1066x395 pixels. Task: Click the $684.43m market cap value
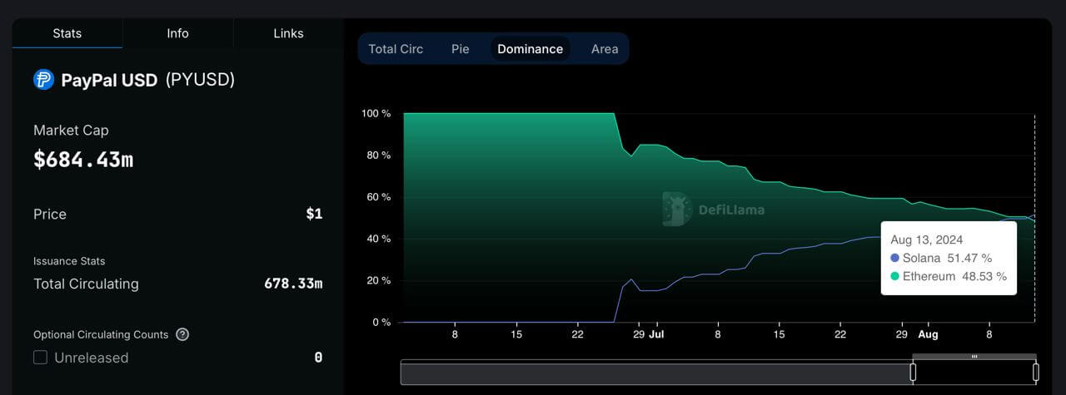[x=83, y=160]
